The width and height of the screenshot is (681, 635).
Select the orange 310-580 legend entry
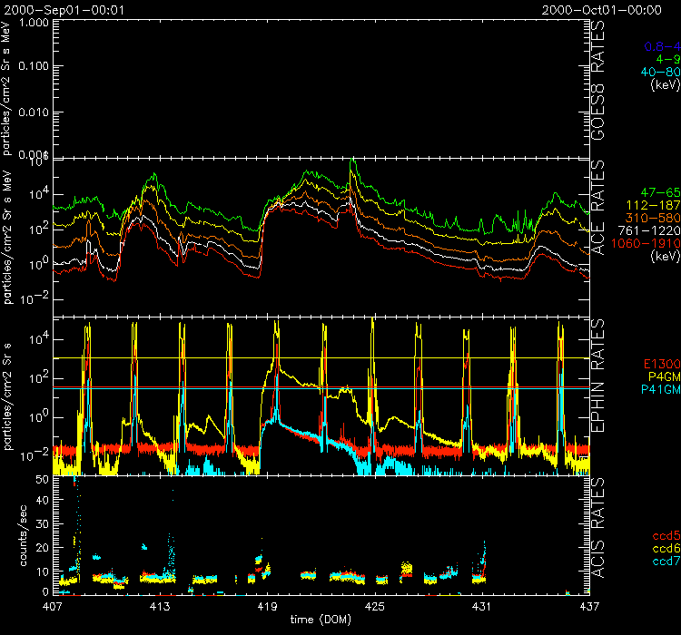(646, 219)
